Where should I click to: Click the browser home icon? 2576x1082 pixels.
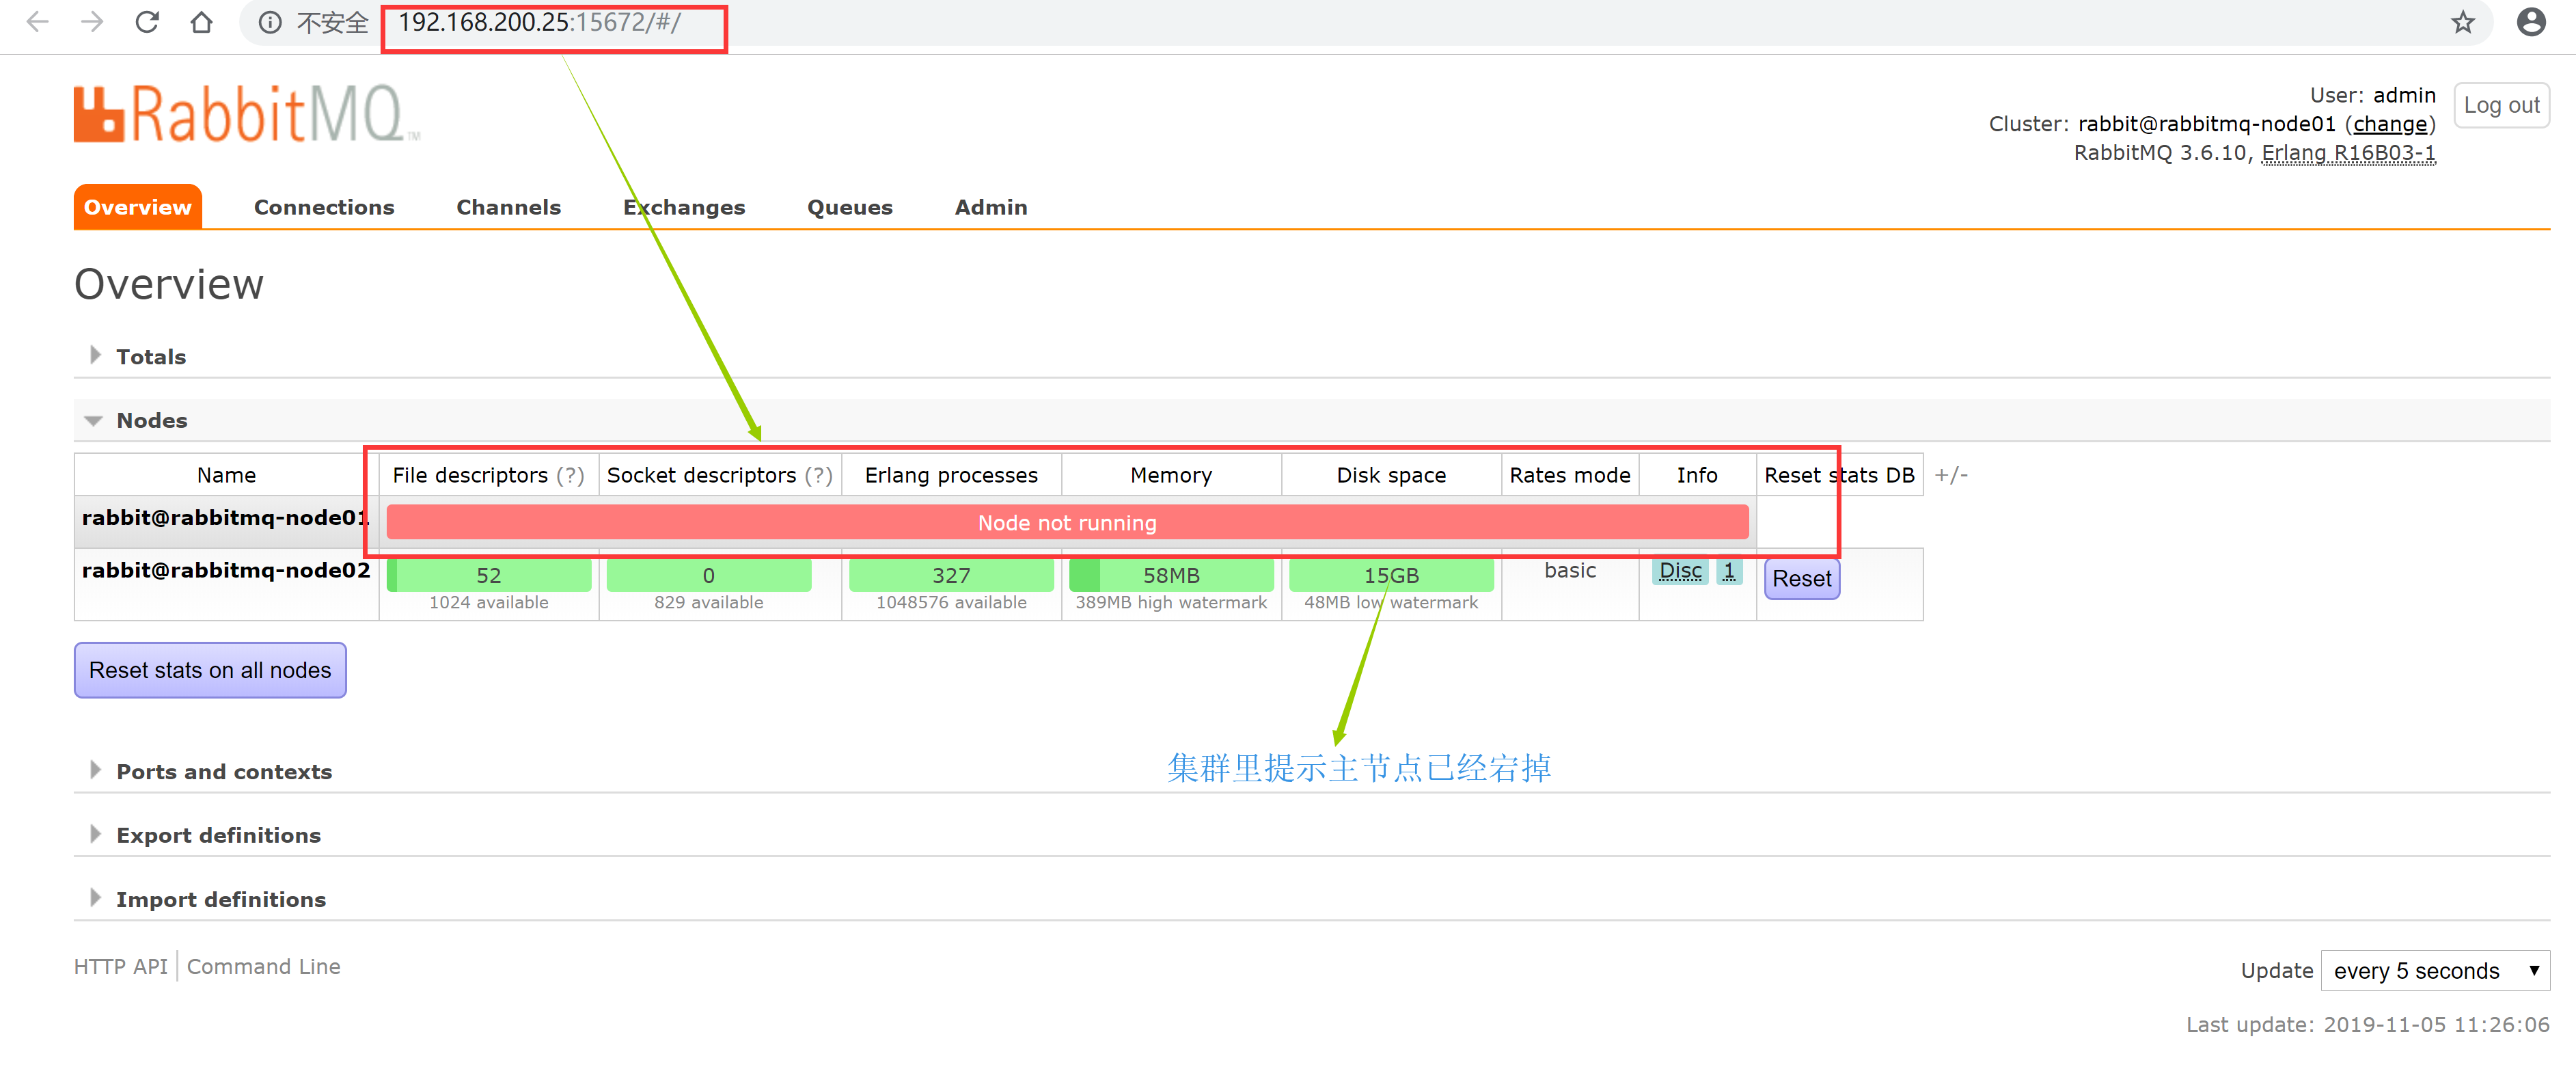coord(202,22)
